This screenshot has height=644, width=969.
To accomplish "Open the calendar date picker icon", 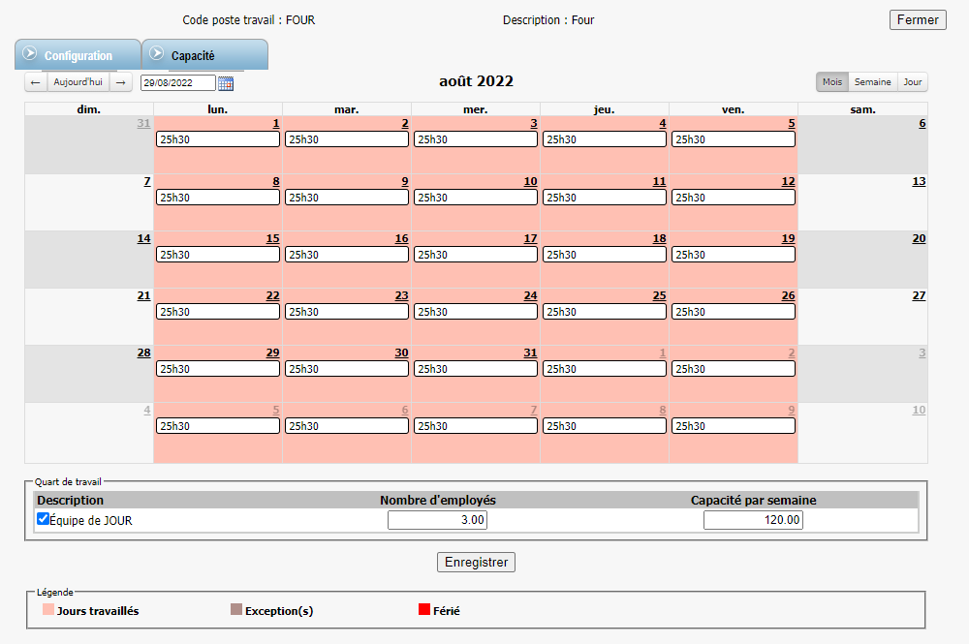I will pos(226,83).
